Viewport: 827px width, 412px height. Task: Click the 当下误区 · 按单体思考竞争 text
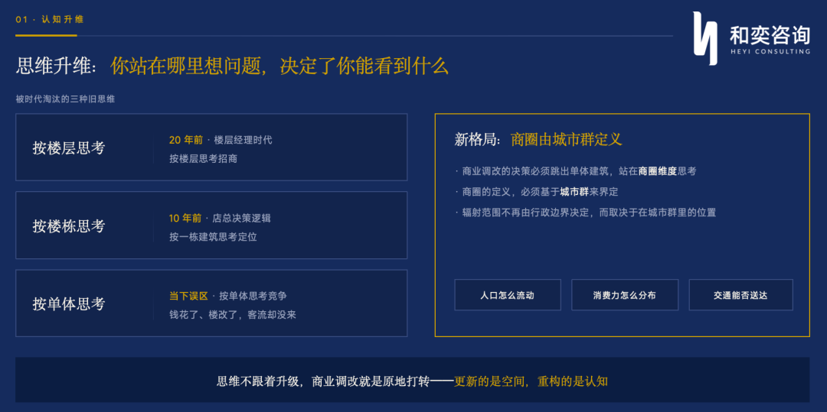[x=228, y=297]
